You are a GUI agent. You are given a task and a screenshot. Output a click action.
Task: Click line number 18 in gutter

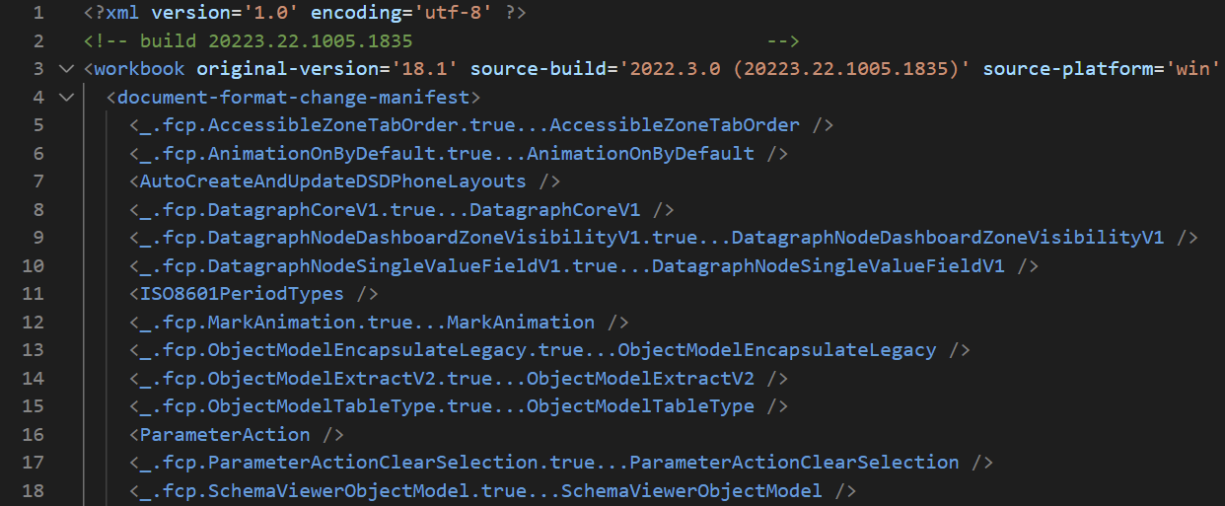[33, 490]
